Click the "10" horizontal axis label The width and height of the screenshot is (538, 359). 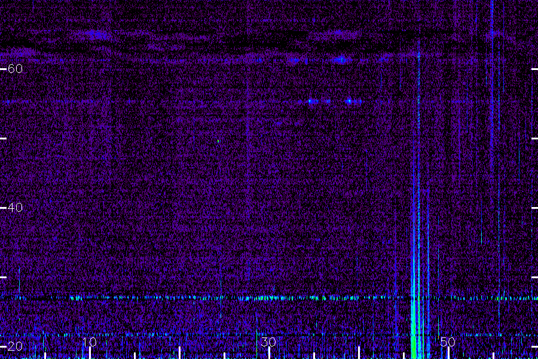89,342
